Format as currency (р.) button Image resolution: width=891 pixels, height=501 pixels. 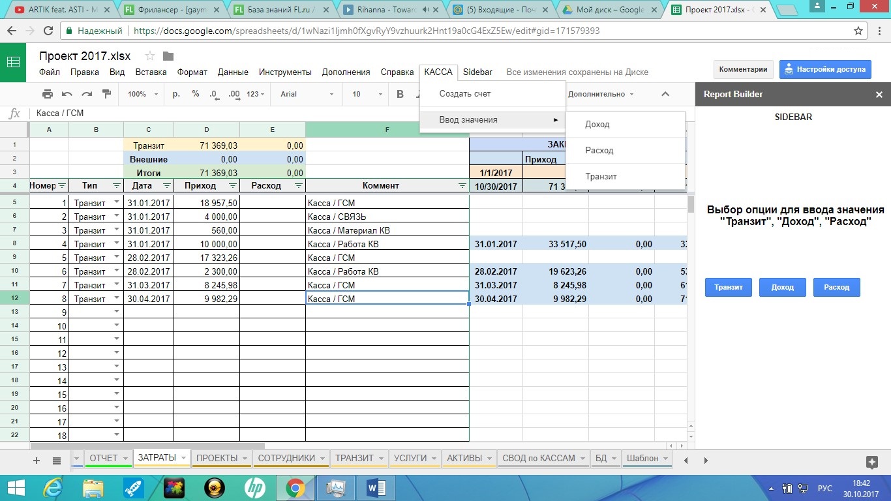176,94
